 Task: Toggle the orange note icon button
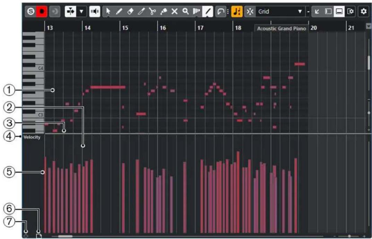(x=237, y=11)
